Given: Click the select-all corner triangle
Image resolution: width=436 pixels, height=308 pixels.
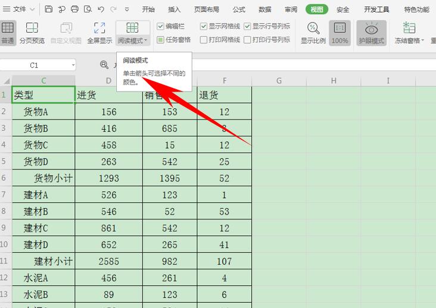Looking at the screenshot, I should 7,81.
